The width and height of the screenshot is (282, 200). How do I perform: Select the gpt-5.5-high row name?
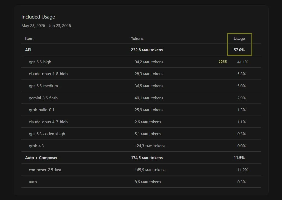40,62
